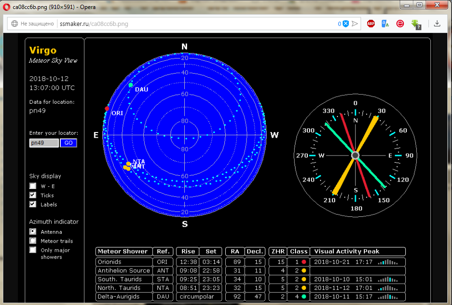The height and width of the screenshot is (305, 452).
Task: Click the Set column header
Action: tap(211, 251)
